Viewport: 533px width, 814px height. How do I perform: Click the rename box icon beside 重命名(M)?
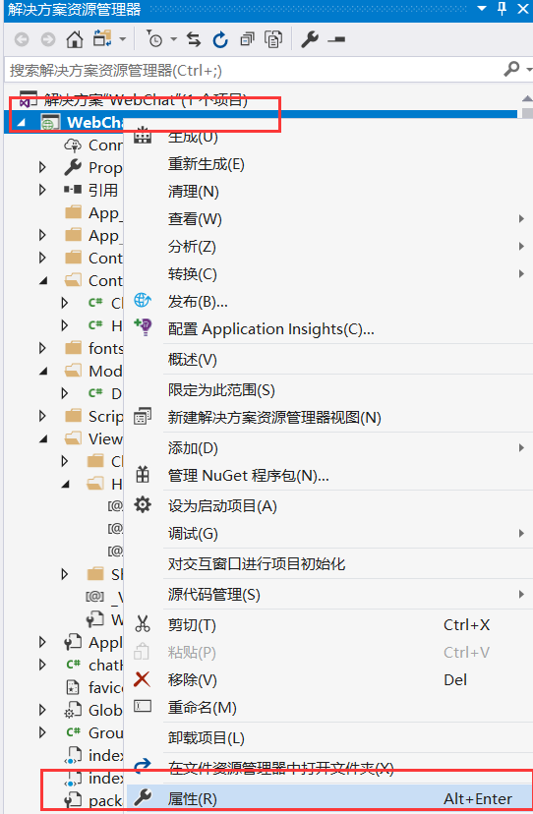point(143,706)
